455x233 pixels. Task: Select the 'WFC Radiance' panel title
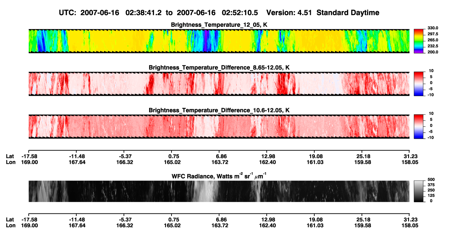pos(219,176)
